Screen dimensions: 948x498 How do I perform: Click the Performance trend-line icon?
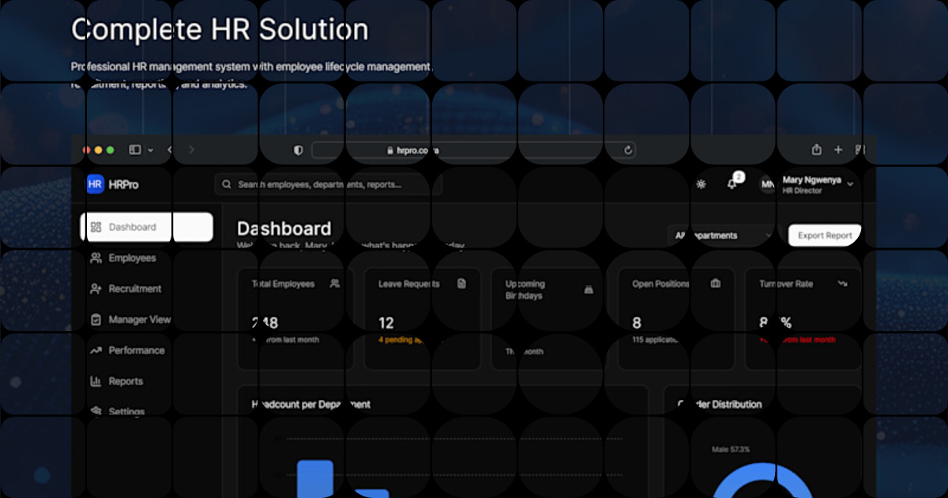(96, 350)
